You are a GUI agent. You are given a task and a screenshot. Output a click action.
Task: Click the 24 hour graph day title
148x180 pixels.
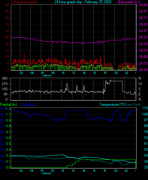(x=83, y=2)
